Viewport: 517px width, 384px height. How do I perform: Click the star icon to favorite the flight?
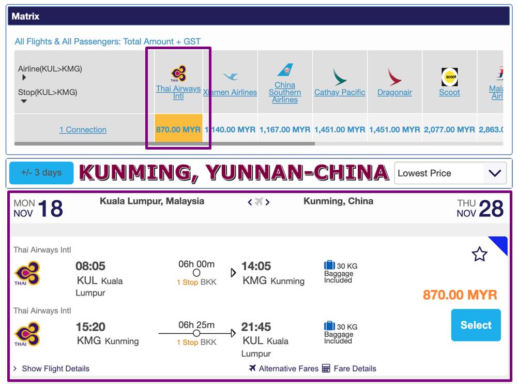tap(479, 254)
